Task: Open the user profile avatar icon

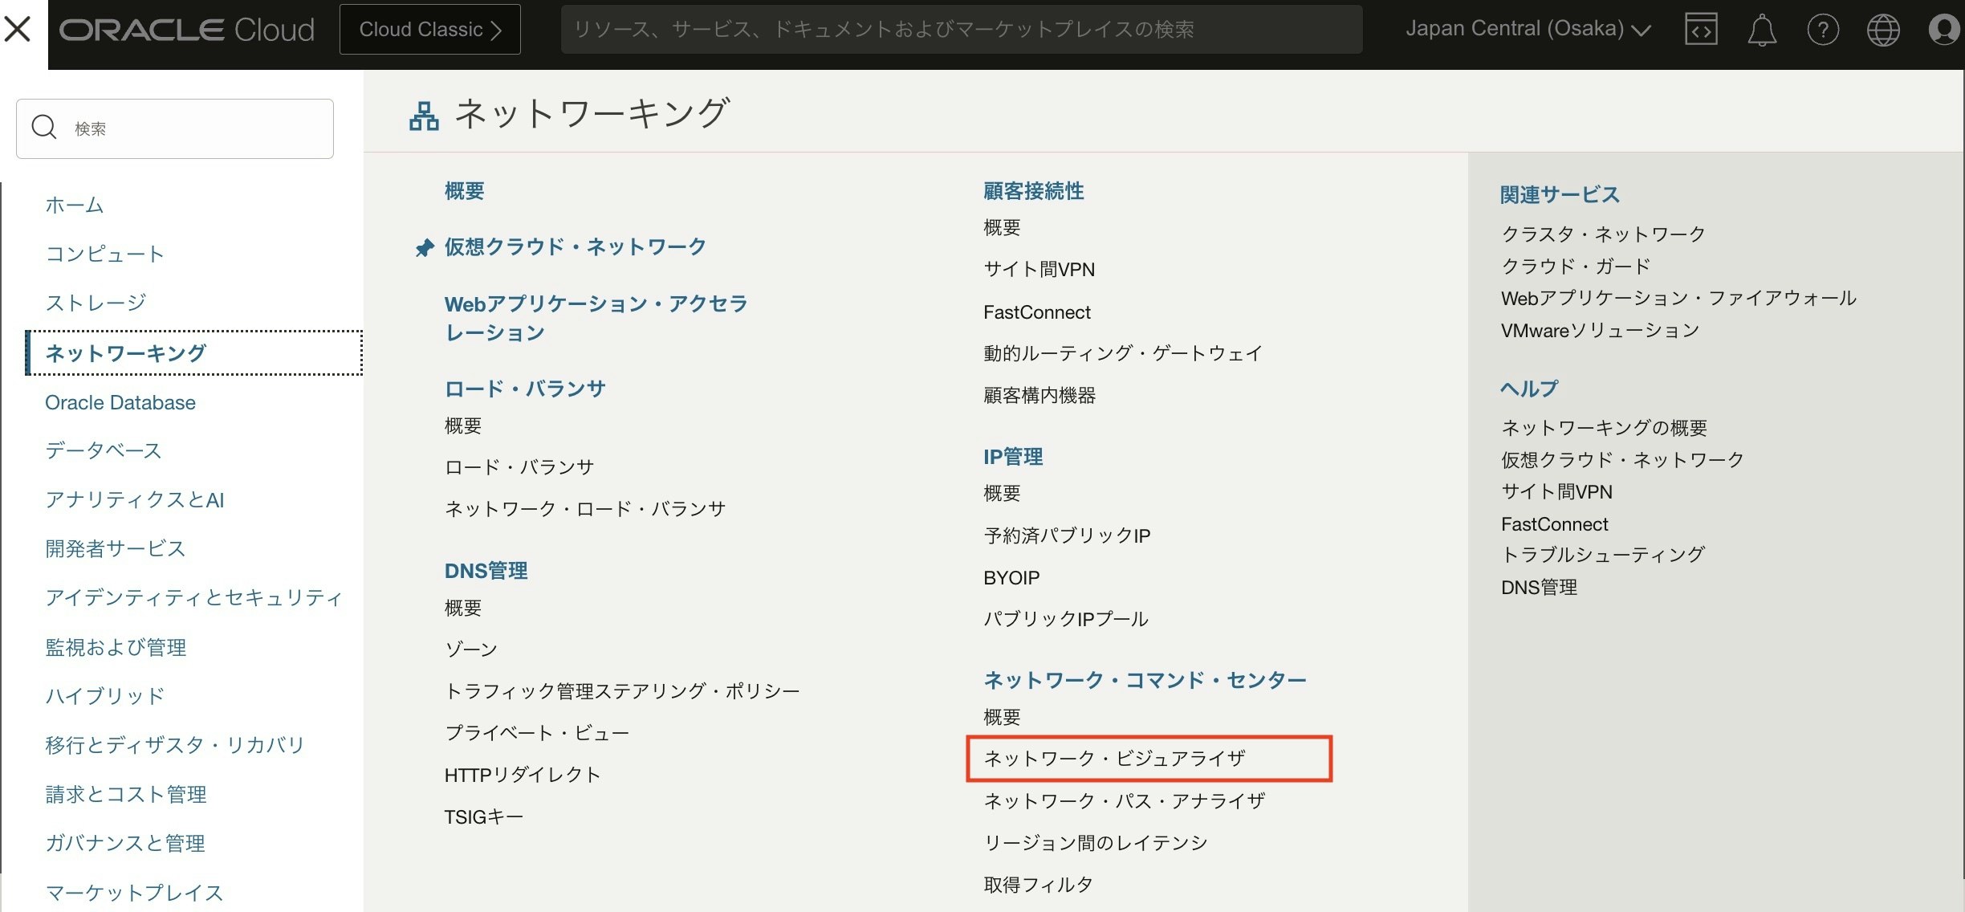Action: pos(1943,31)
